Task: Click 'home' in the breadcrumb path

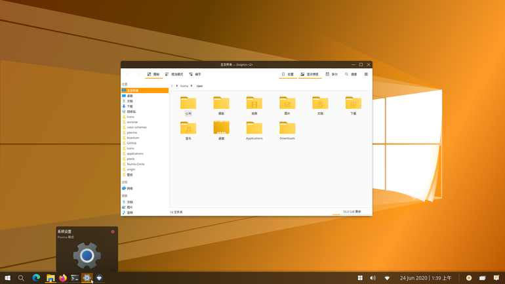Action: pos(184,86)
